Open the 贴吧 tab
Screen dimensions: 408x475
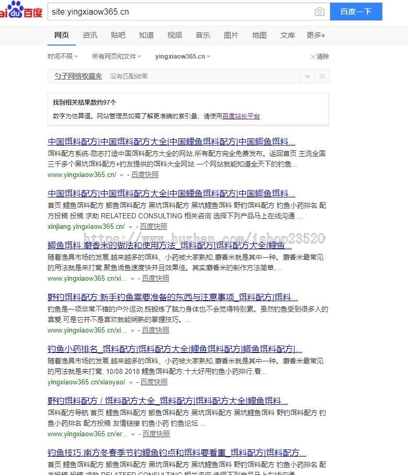(x=118, y=35)
